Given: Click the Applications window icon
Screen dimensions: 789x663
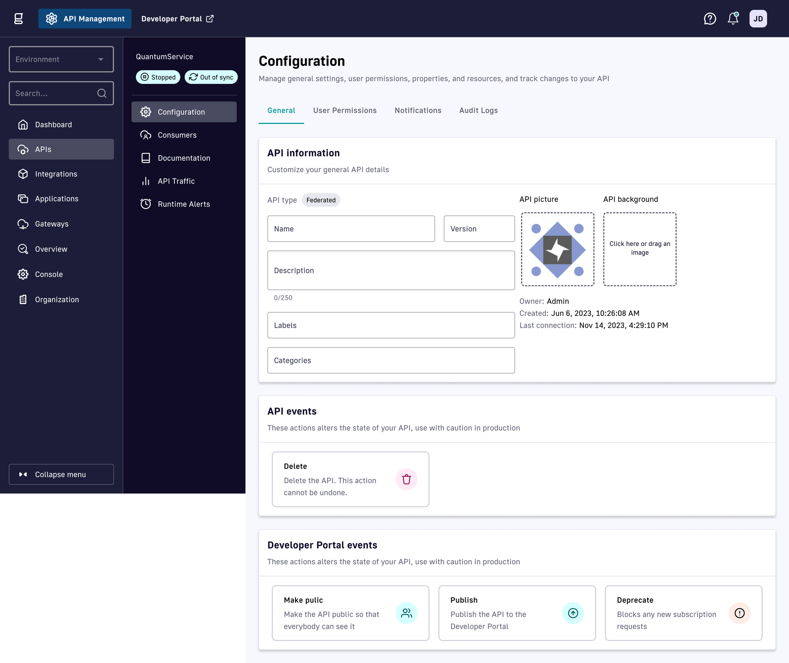Looking at the screenshot, I should [x=23, y=199].
